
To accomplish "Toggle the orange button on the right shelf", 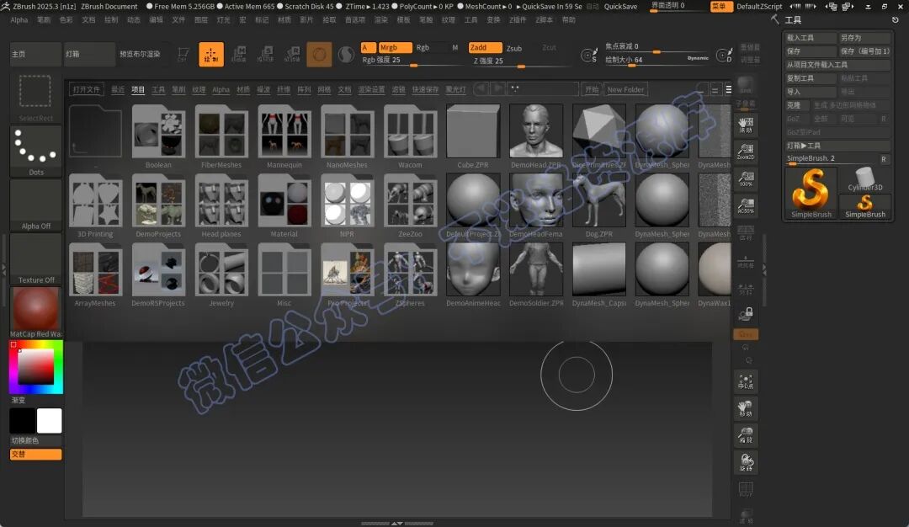I will [x=746, y=334].
